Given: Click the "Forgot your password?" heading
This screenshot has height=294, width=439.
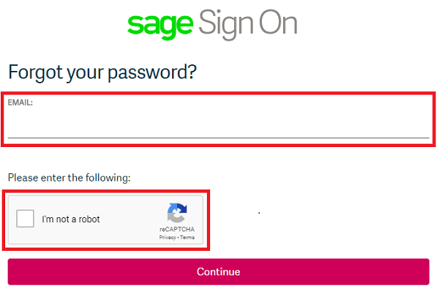Looking at the screenshot, I should tap(102, 72).
